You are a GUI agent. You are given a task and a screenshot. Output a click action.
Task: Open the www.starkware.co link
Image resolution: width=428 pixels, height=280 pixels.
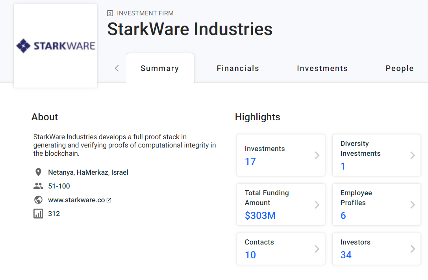click(76, 200)
